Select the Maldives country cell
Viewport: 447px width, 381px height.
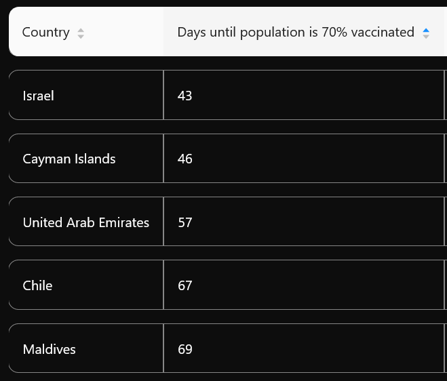click(x=49, y=349)
